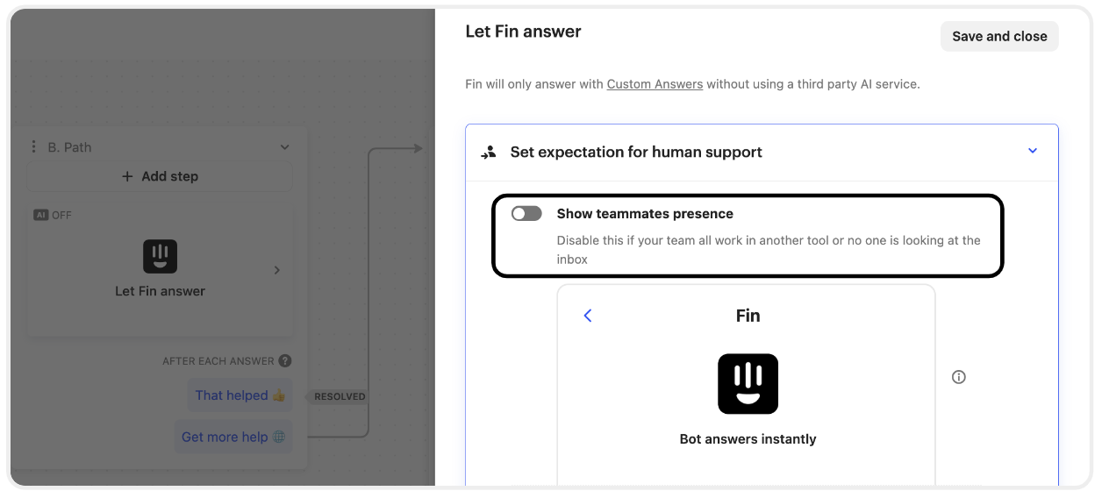Click the AI OFF badge in the path
The image size is (1102, 498).
click(53, 215)
